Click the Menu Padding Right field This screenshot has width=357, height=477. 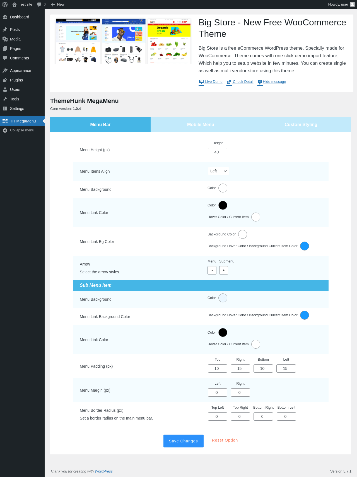tap(240, 368)
